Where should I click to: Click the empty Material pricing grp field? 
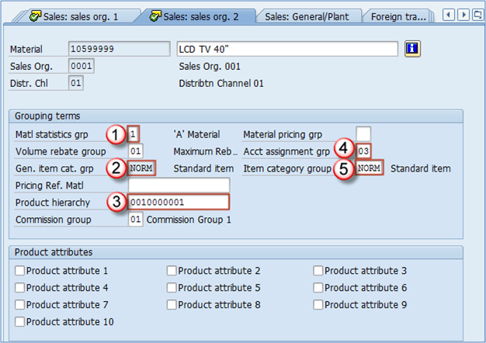coord(363,134)
